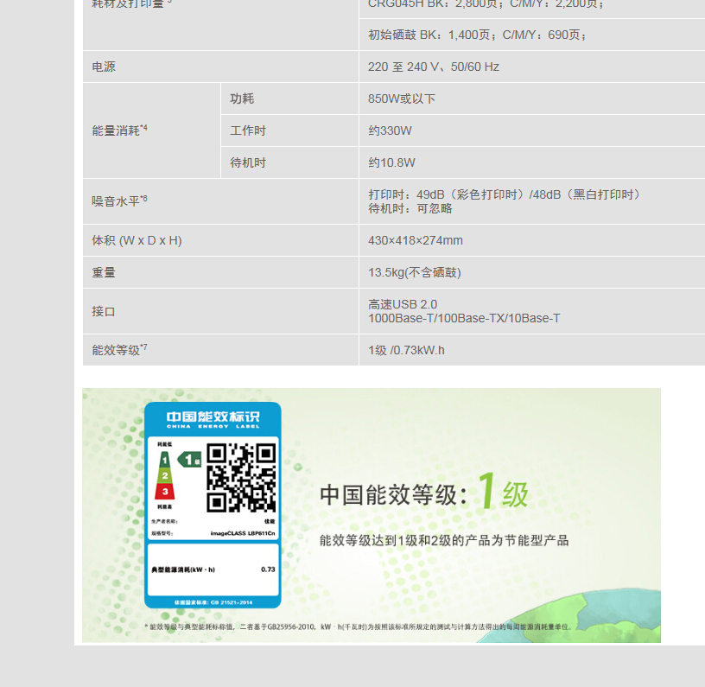Screen dimensions: 705x687
Task: Click the '工作时' sub-label cell
Action: [289, 130]
